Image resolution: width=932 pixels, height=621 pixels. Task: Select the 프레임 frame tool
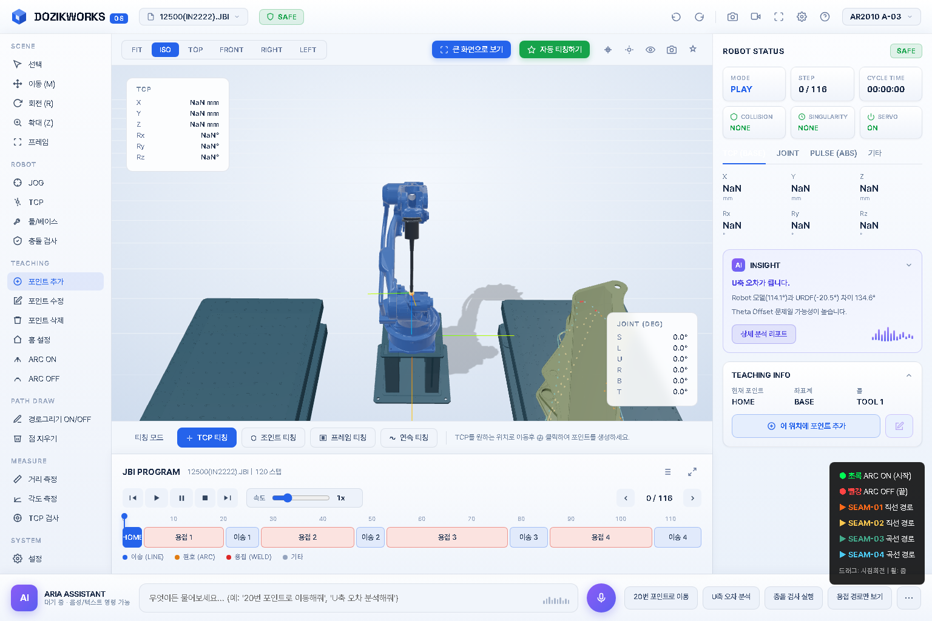[x=55, y=142]
